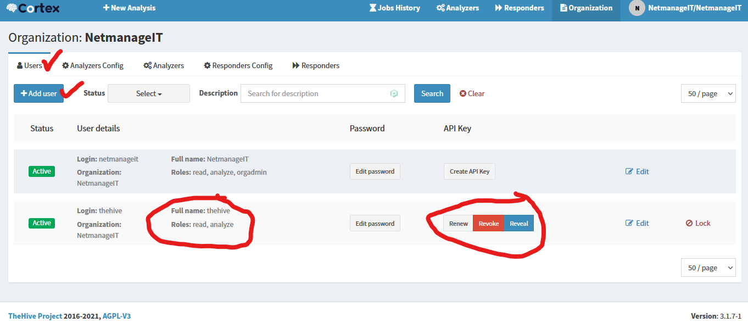Click the NetmanageIT user avatar

point(637,8)
